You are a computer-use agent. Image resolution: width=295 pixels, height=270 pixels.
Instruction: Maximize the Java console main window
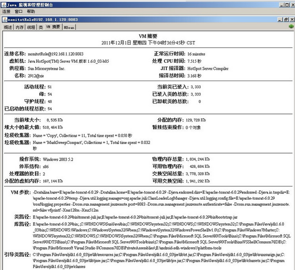287,5
